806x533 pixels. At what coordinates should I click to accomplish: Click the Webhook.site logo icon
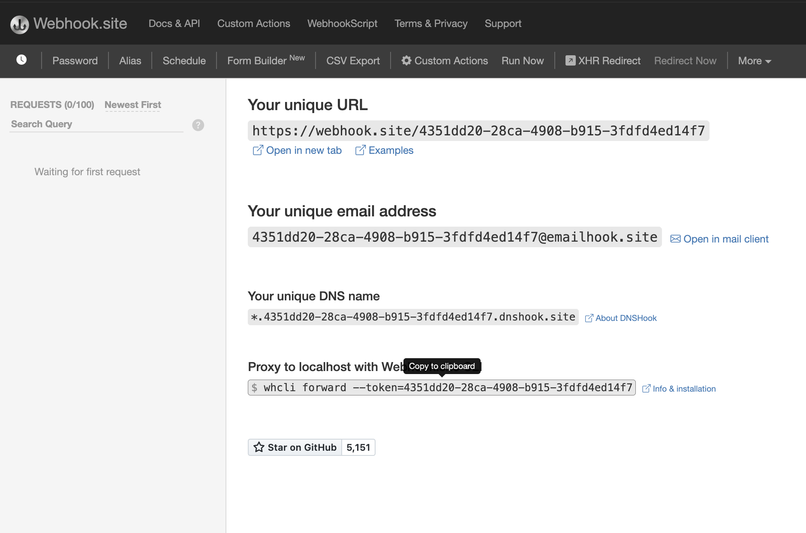click(19, 24)
